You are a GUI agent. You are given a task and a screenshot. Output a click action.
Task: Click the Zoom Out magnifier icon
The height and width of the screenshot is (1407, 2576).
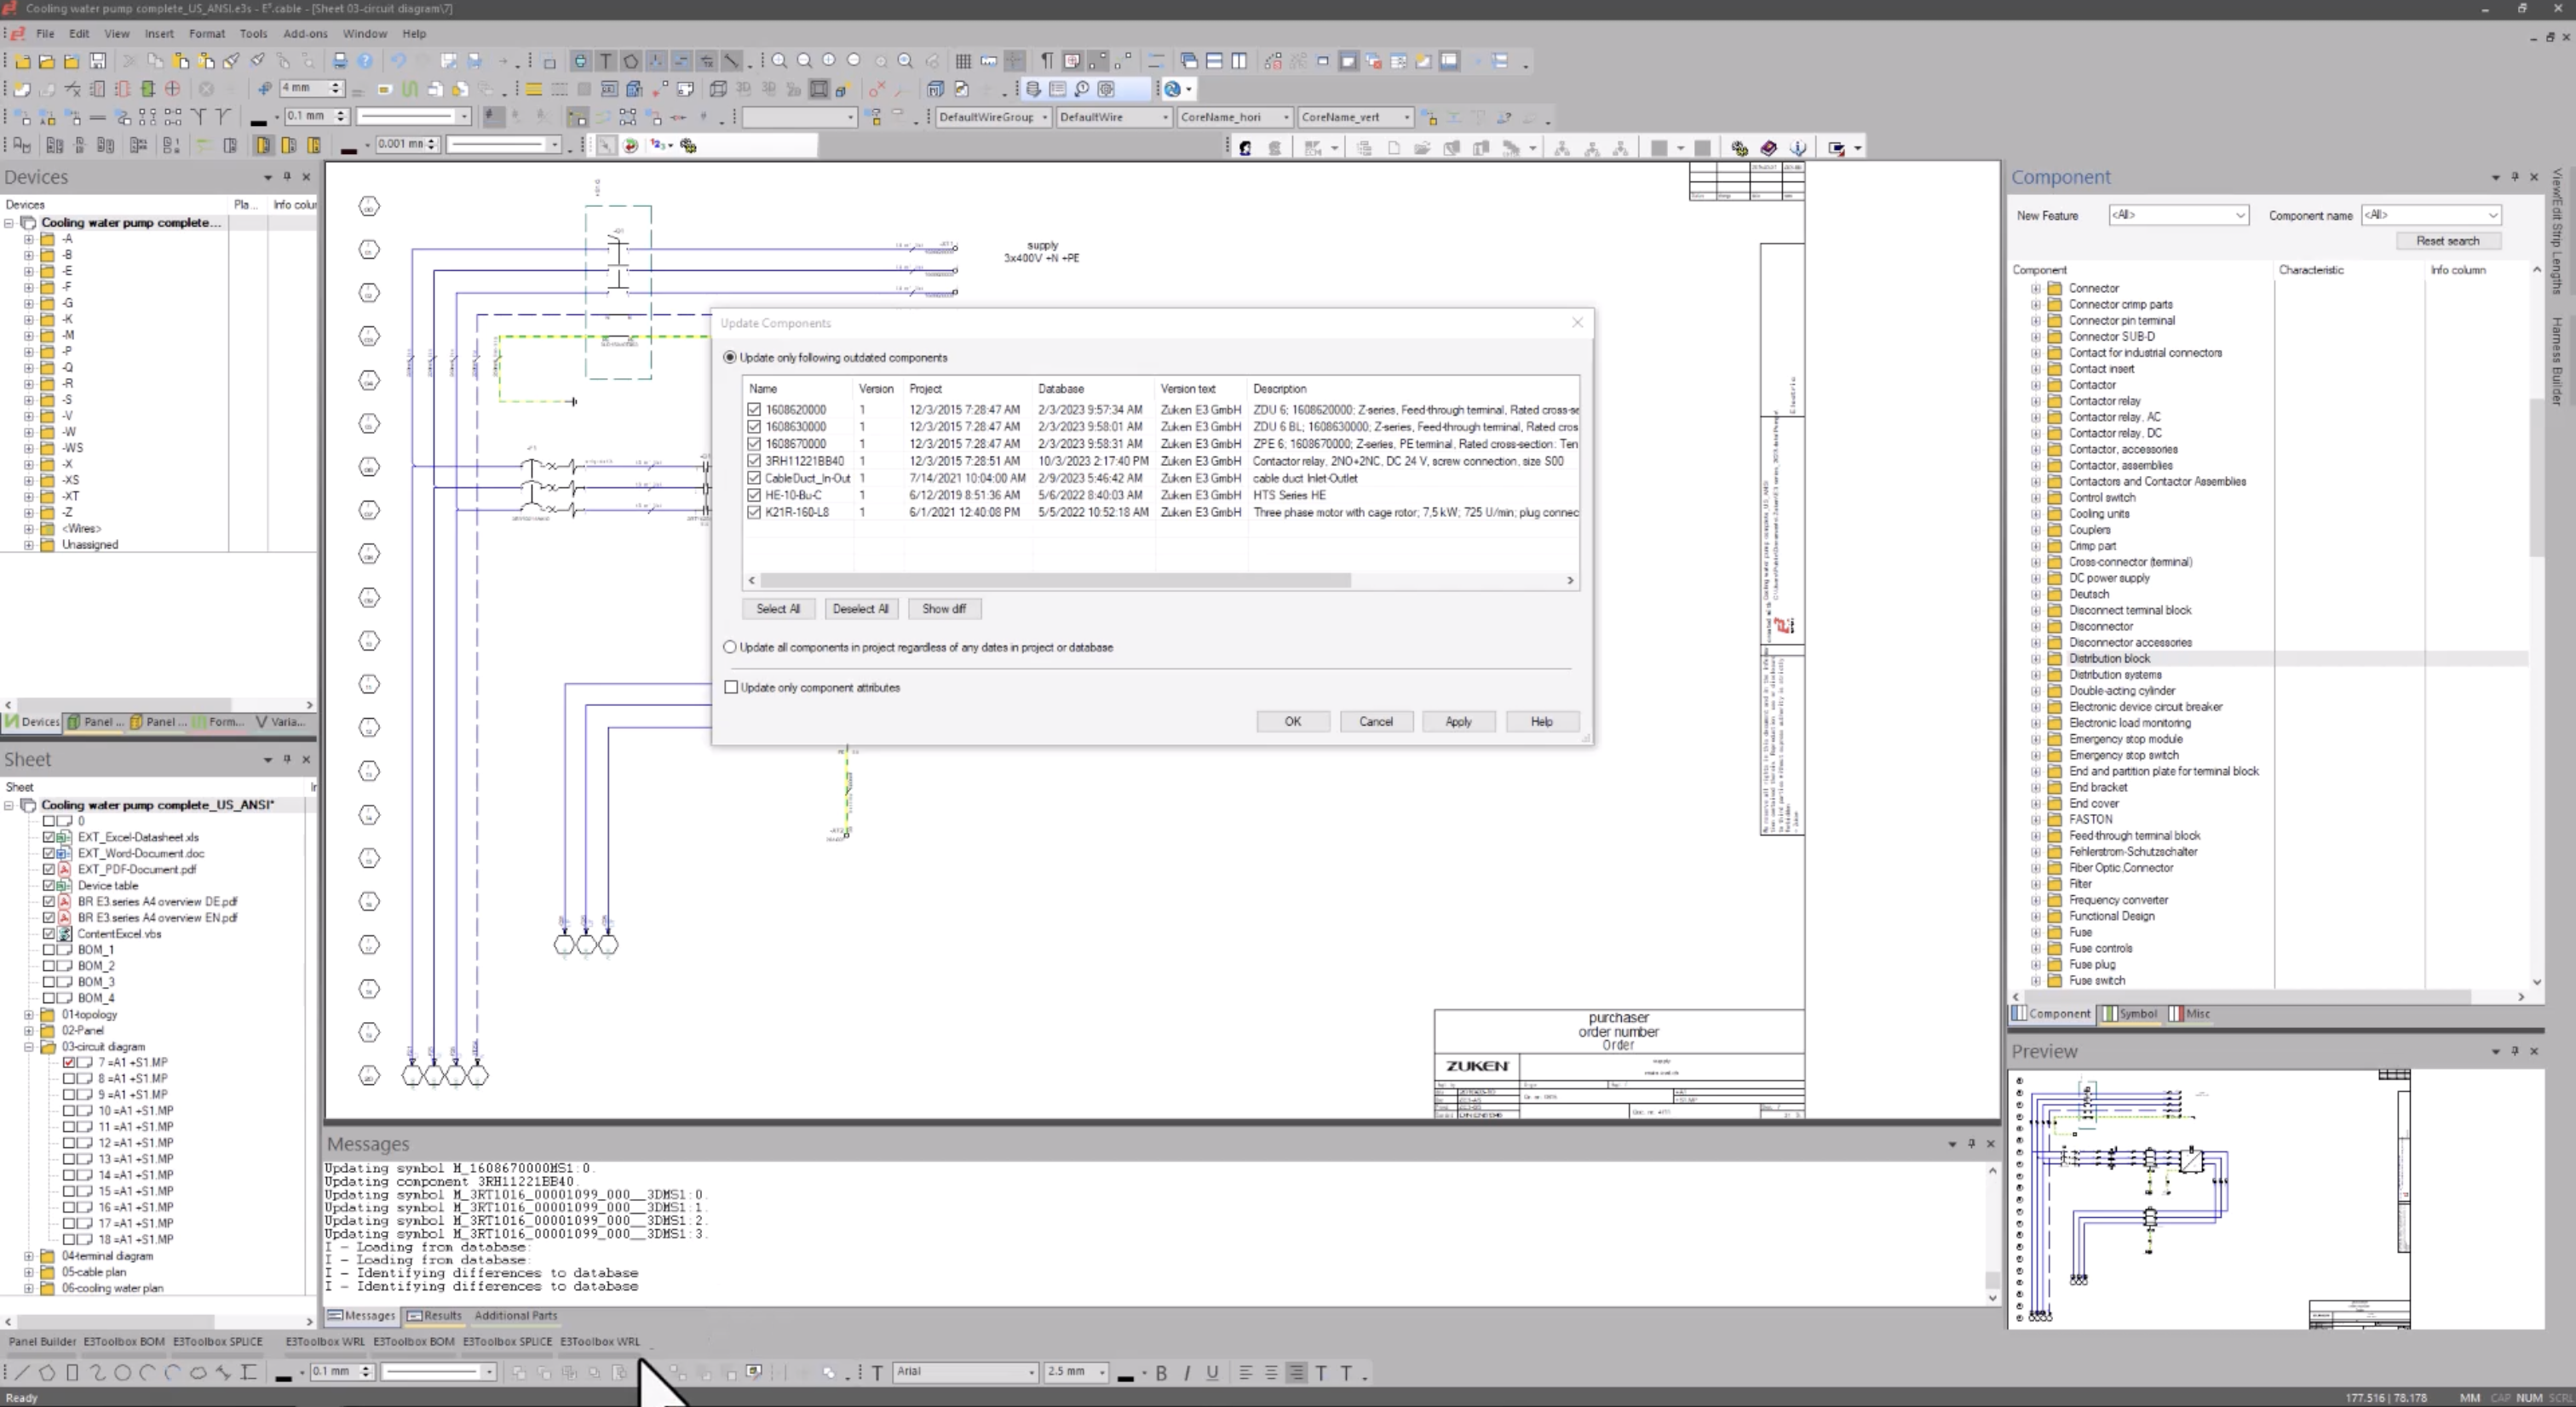[x=804, y=61]
